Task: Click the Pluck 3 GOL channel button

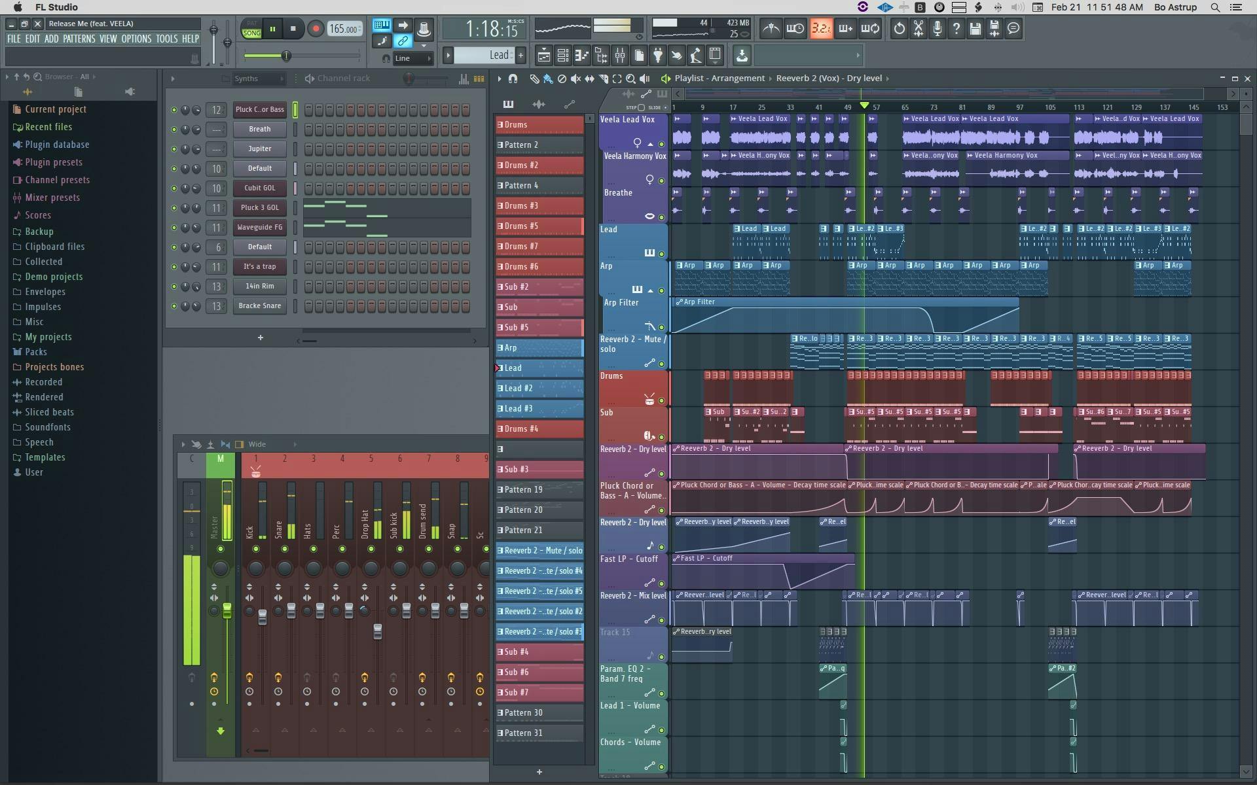Action: point(260,208)
